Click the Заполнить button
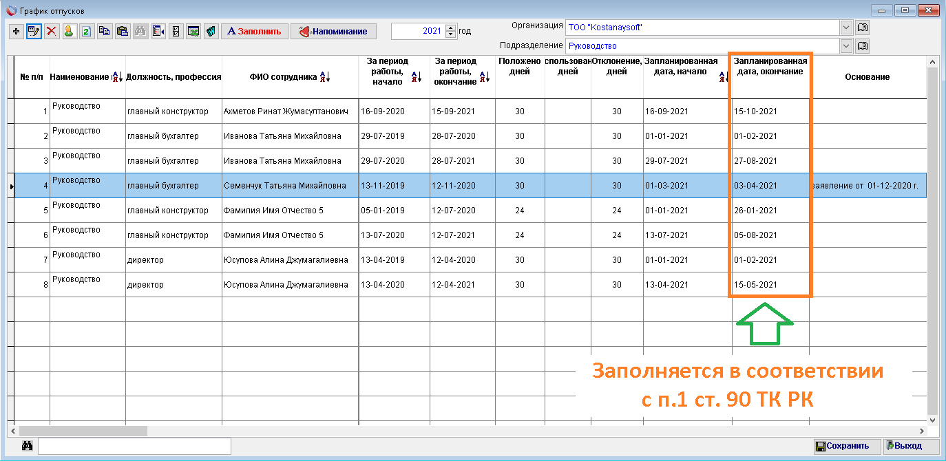Screen dimensions: 946x461 click(x=254, y=31)
